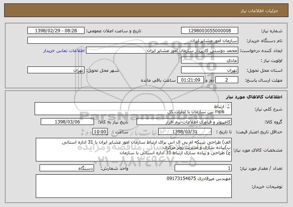Click the label حداقل تاریخ اعتبار قیمت
293x207 pixels.
click(259, 132)
